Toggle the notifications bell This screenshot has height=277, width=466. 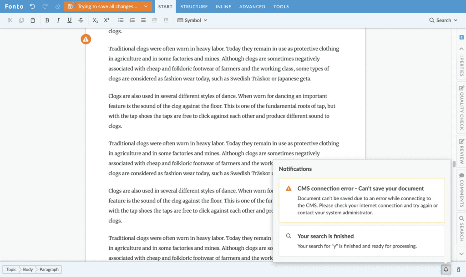pos(446,269)
